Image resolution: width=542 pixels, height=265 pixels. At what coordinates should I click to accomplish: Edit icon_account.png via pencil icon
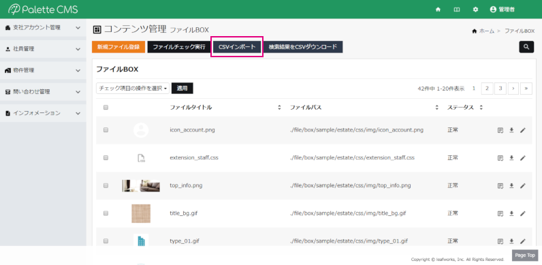click(523, 130)
